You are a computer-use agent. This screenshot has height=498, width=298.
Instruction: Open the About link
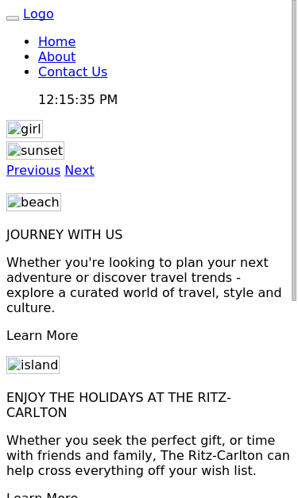pos(57,57)
